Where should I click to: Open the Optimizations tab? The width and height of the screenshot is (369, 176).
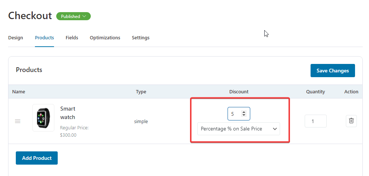[105, 37]
